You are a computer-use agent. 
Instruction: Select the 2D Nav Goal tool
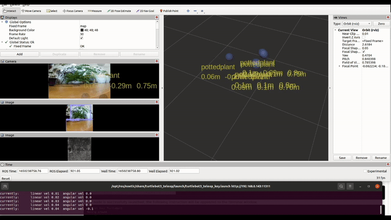[145, 11]
